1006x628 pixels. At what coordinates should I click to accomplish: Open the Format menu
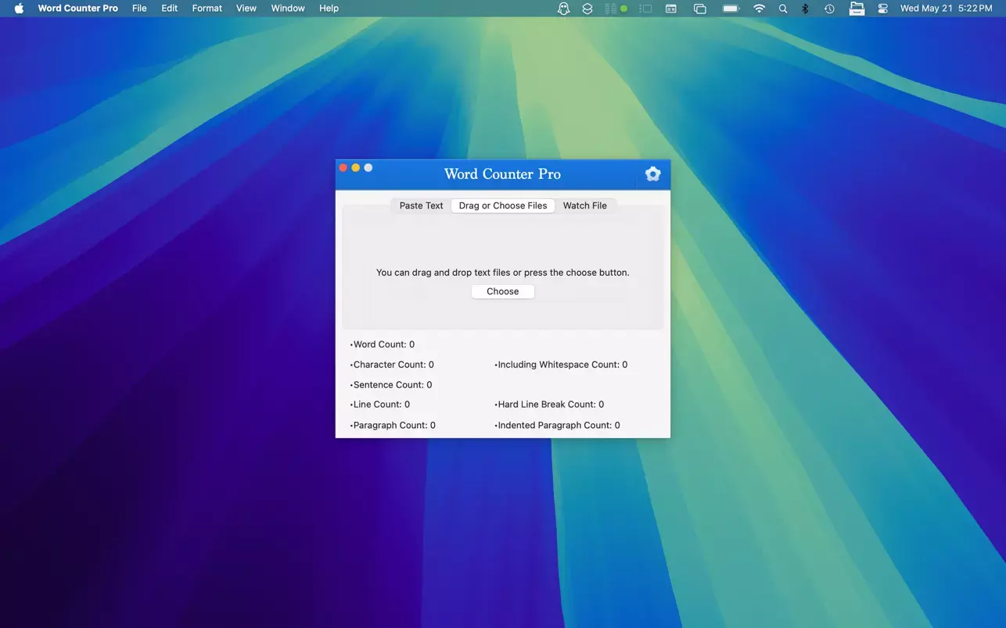coord(207,9)
